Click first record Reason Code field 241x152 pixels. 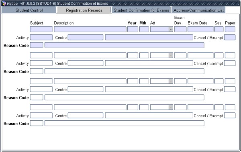[37, 45]
